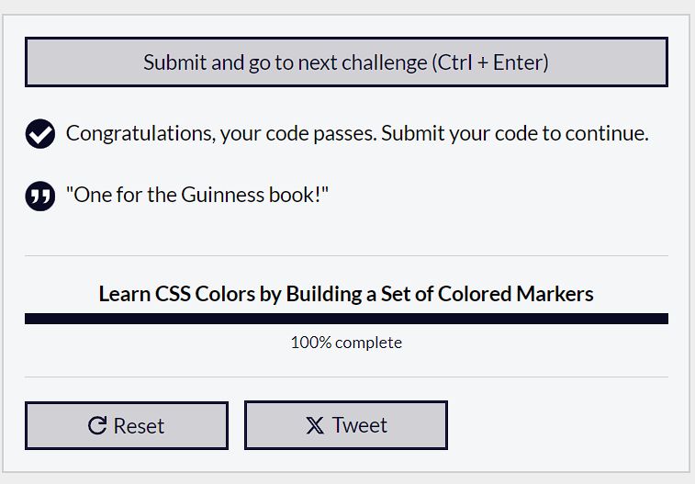Viewport: 695px width, 484px height.
Task: Click the "100% complete" progress label
Action: pyautogui.click(x=346, y=343)
